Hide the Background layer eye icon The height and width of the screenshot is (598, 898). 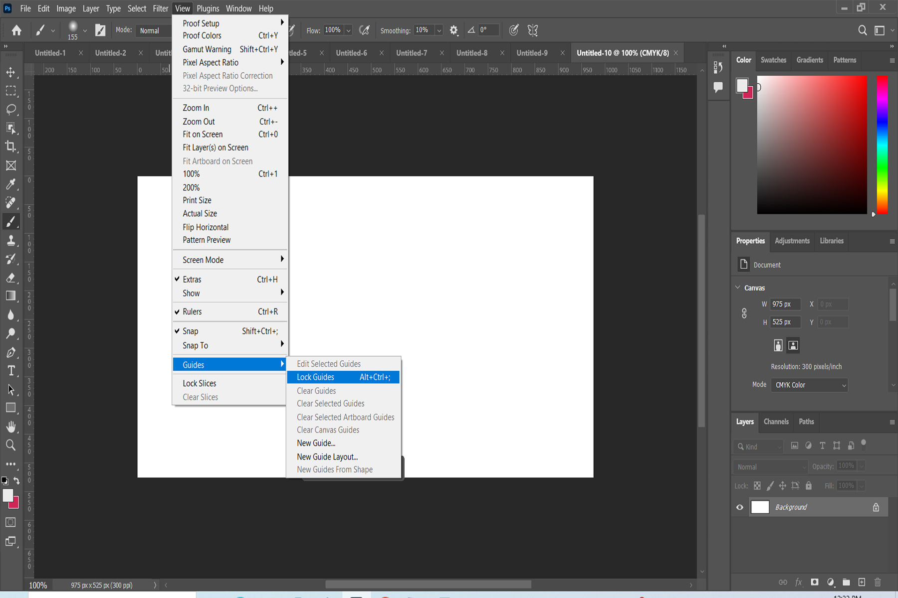coord(739,507)
